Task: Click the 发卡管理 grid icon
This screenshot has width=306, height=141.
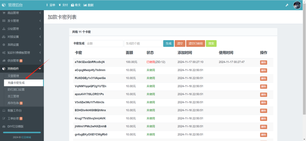Action: 4,21
